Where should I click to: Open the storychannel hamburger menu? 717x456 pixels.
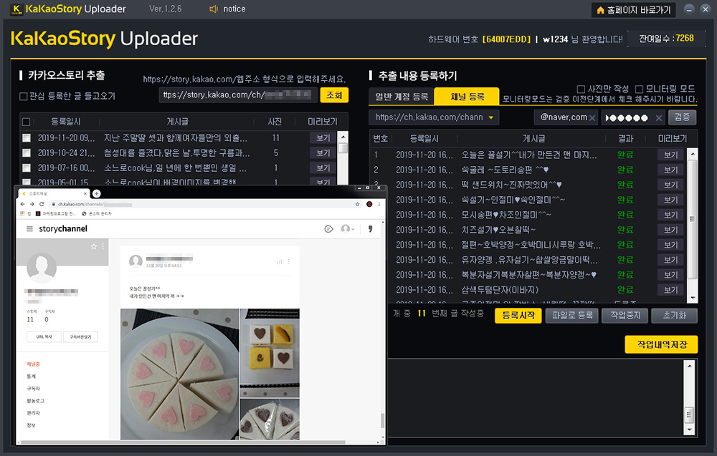click(x=29, y=229)
